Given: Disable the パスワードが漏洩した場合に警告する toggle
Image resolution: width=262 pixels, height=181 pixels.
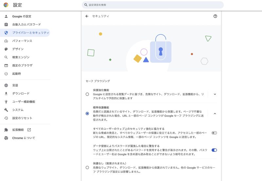Looking at the screenshot, I should coord(214,150).
